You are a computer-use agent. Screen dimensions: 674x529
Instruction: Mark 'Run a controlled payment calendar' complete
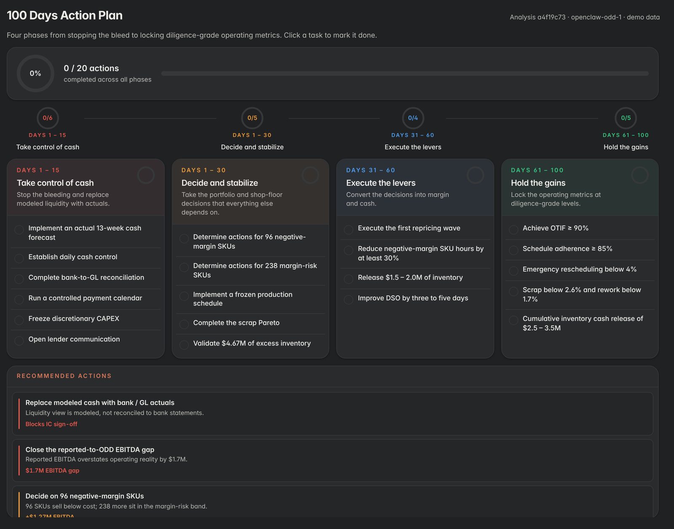pos(19,300)
